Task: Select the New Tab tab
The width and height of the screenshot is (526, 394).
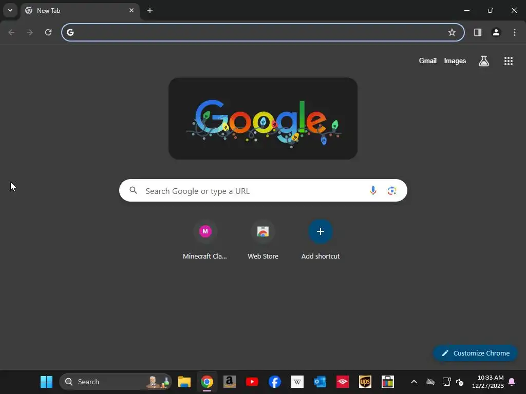Action: [80, 11]
